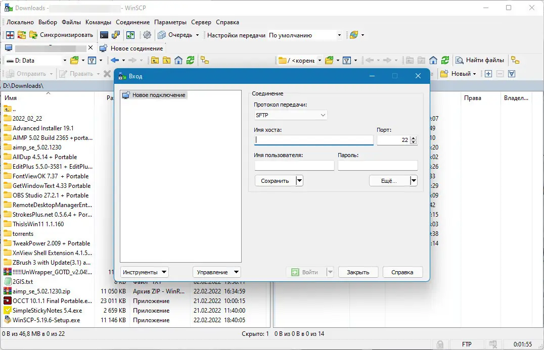
Task: Click remote open directory folder icon
Action: (x=329, y=60)
